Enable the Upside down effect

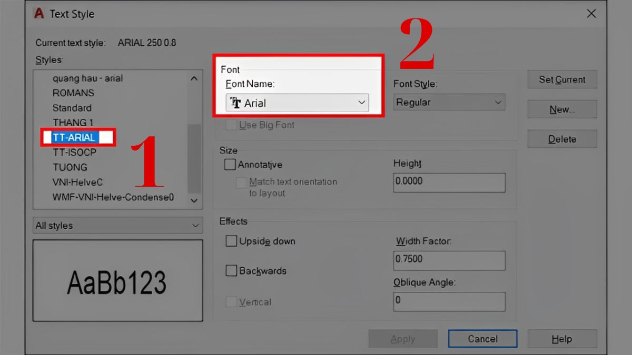click(231, 241)
